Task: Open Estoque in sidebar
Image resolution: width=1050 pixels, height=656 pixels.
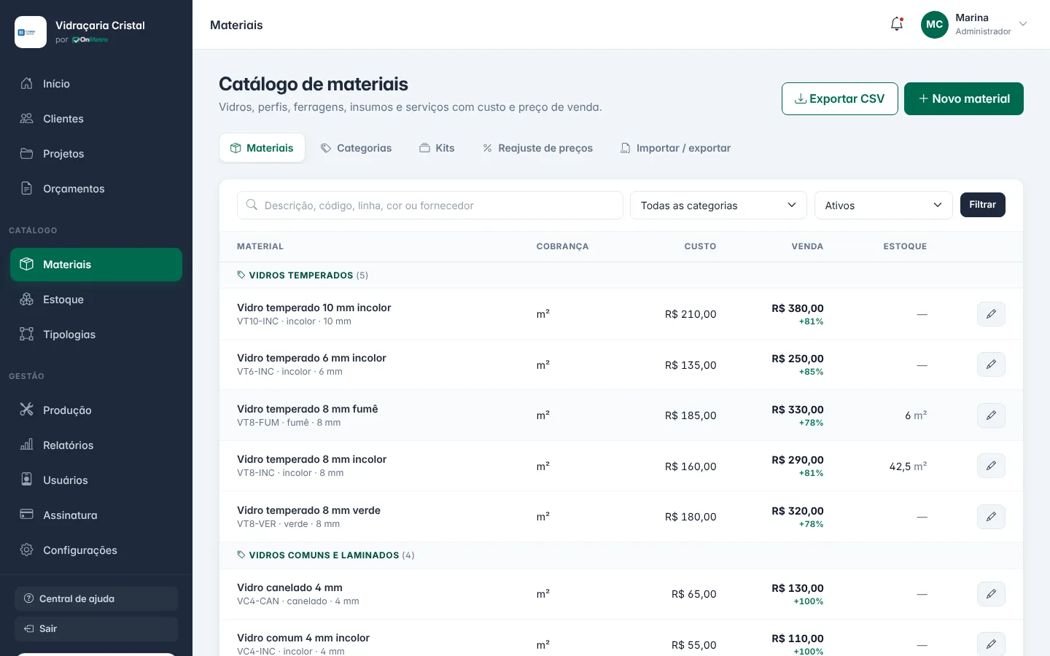Action: coord(96,300)
